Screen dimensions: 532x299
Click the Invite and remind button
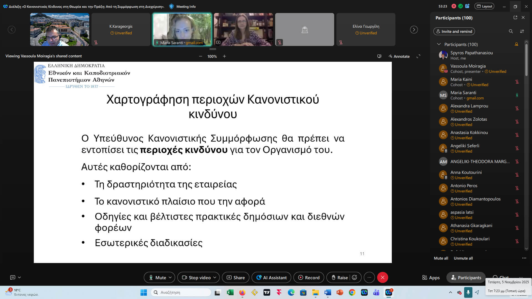pyautogui.click(x=454, y=31)
